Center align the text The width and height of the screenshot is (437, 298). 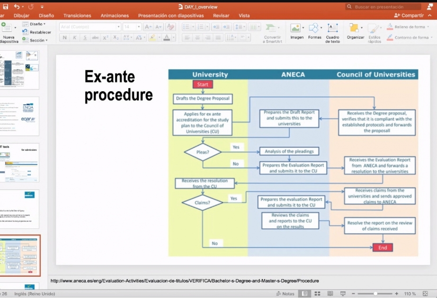point(197,37)
